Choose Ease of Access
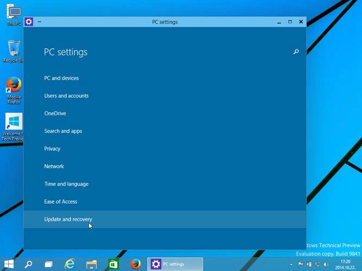 click(x=61, y=202)
